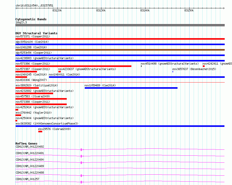Open nsv1060245 (Coe2014) label

31,74
